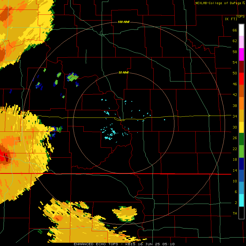Viewport: 246px width, 246px height.
Task: Click the [K FT] units label
Action: (231, 19)
